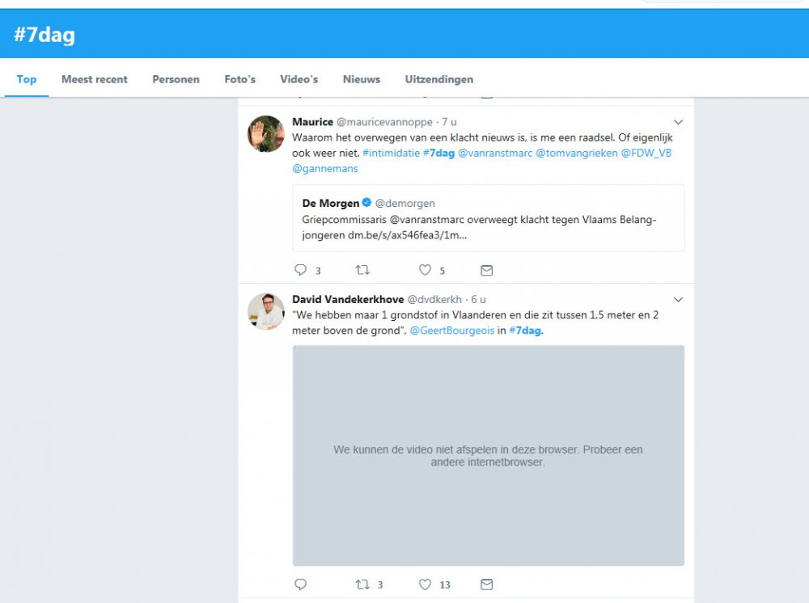Open @GeertBourgeois profile mention
Screen dimensions: 809x603
[452, 331]
